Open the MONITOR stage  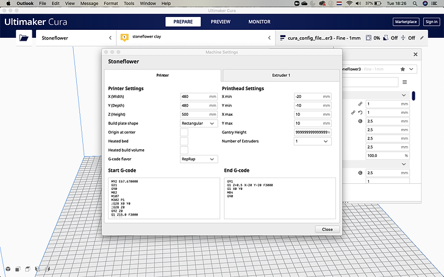click(259, 22)
